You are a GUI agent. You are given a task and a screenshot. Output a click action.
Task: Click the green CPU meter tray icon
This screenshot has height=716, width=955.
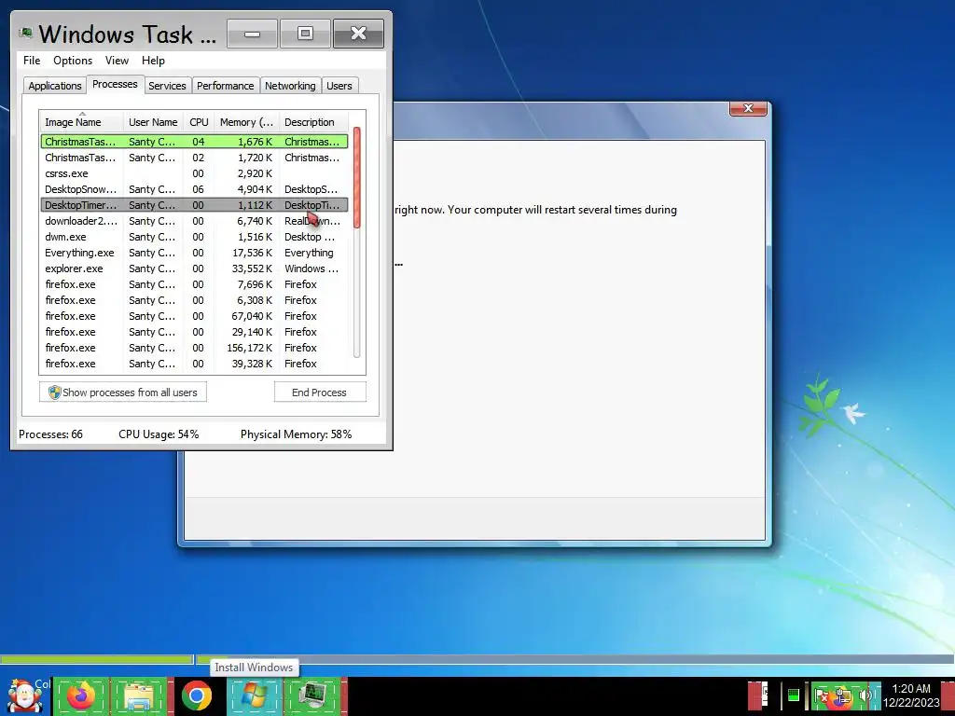pyautogui.click(x=793, y=695)
